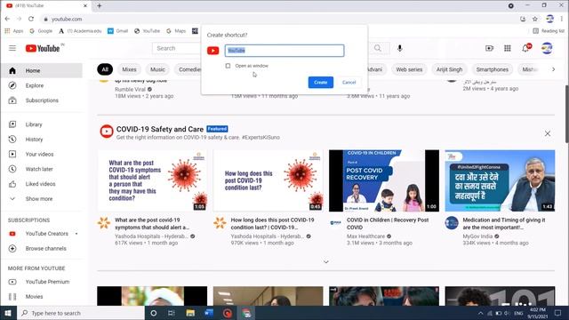This screenshot has height=320, width=569.
Task: Open the post COVID-19 symptoms video thumbnail
Action: (152, 180)
